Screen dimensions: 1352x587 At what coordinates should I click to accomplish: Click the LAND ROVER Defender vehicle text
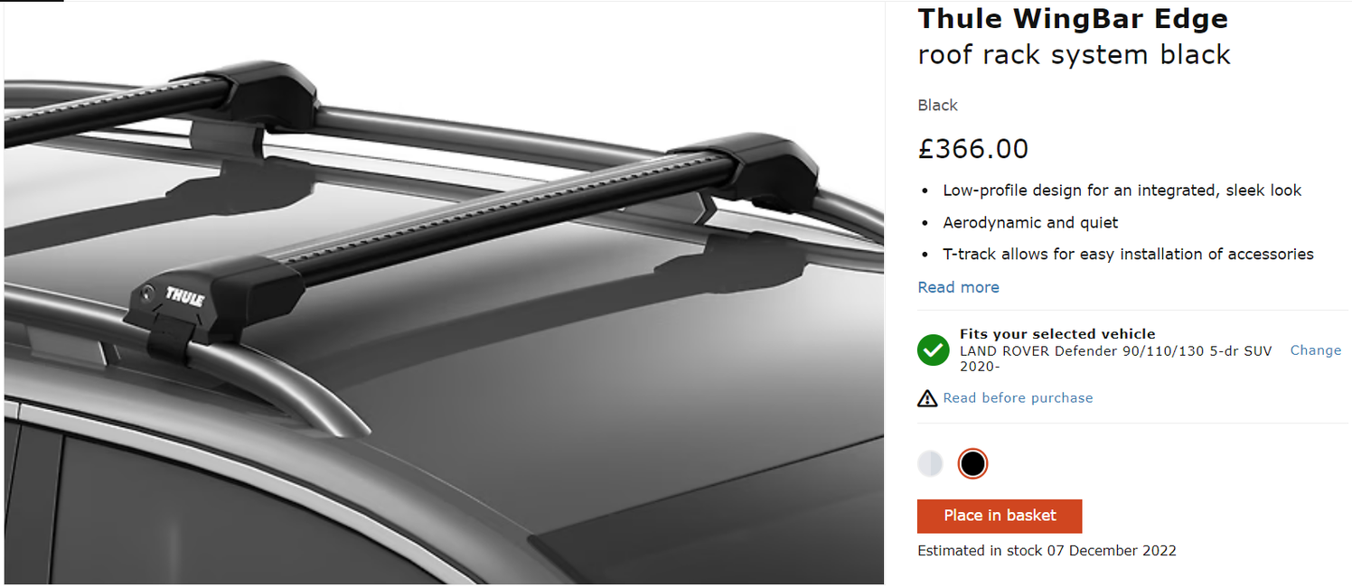coord(1115,359)
